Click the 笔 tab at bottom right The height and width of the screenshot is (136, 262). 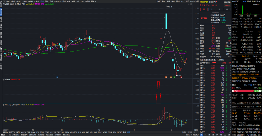click(201, 135)
